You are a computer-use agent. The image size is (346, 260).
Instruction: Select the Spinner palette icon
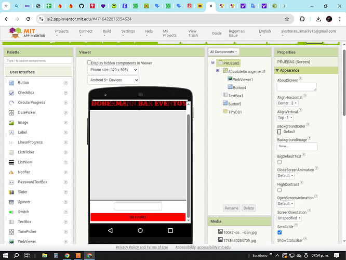(x=11, y=202)
